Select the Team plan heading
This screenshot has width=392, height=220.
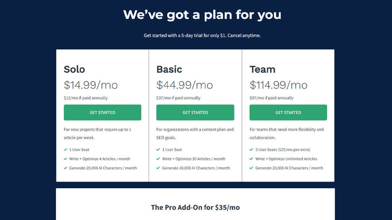263,69
